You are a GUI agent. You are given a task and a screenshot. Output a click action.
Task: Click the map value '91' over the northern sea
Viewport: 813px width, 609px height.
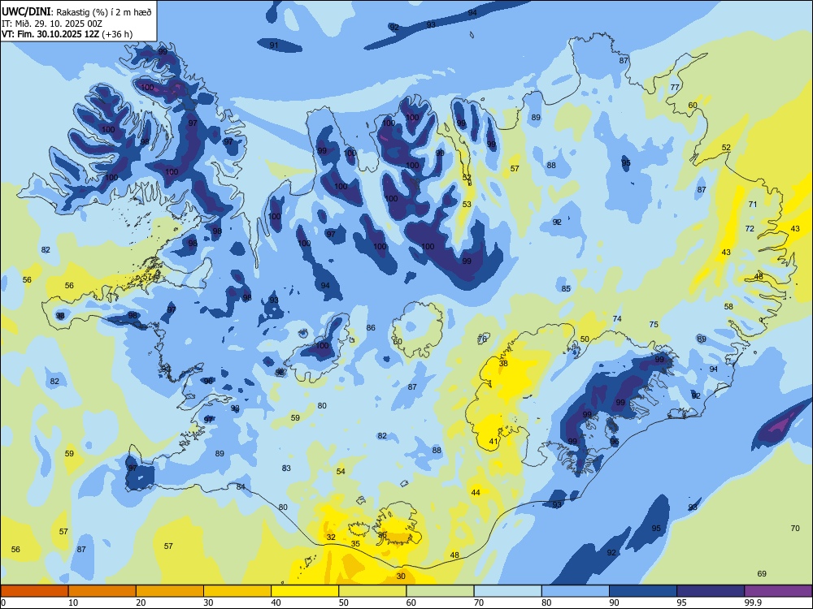point(274,45)
